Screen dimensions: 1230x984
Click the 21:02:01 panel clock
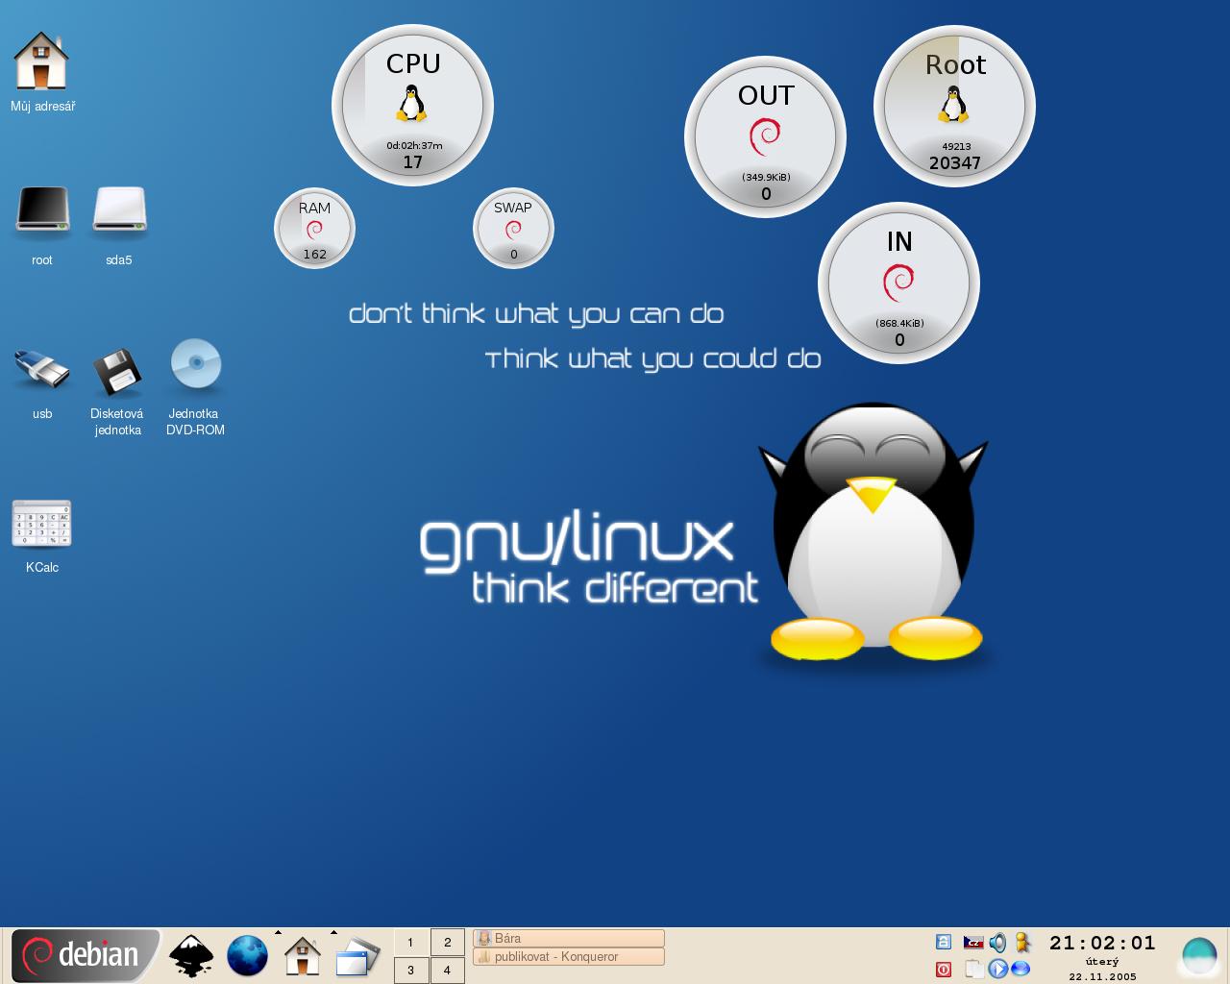[1102, 943]
